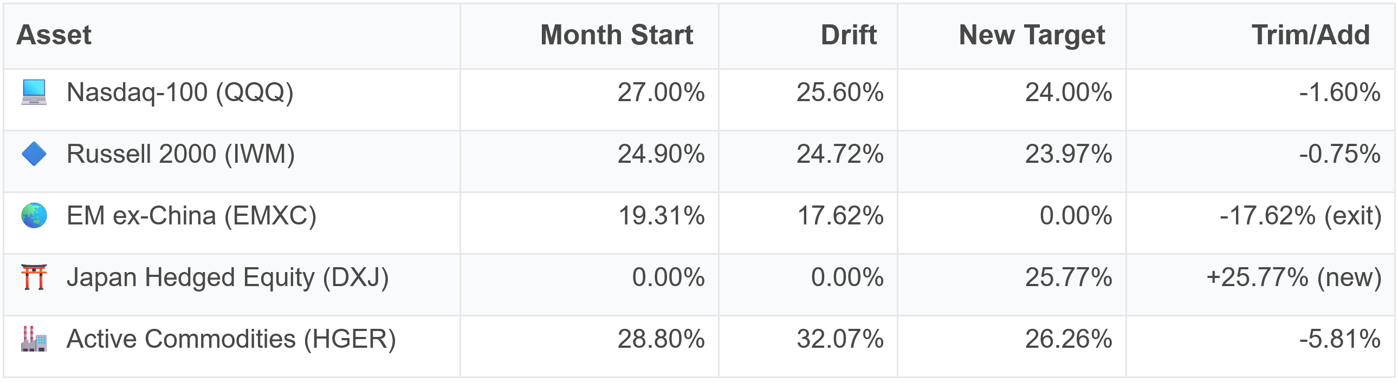1398x384 pixels.
Task: Select the Asset column header
Action: pyautogui.click(x=54, y=35)
